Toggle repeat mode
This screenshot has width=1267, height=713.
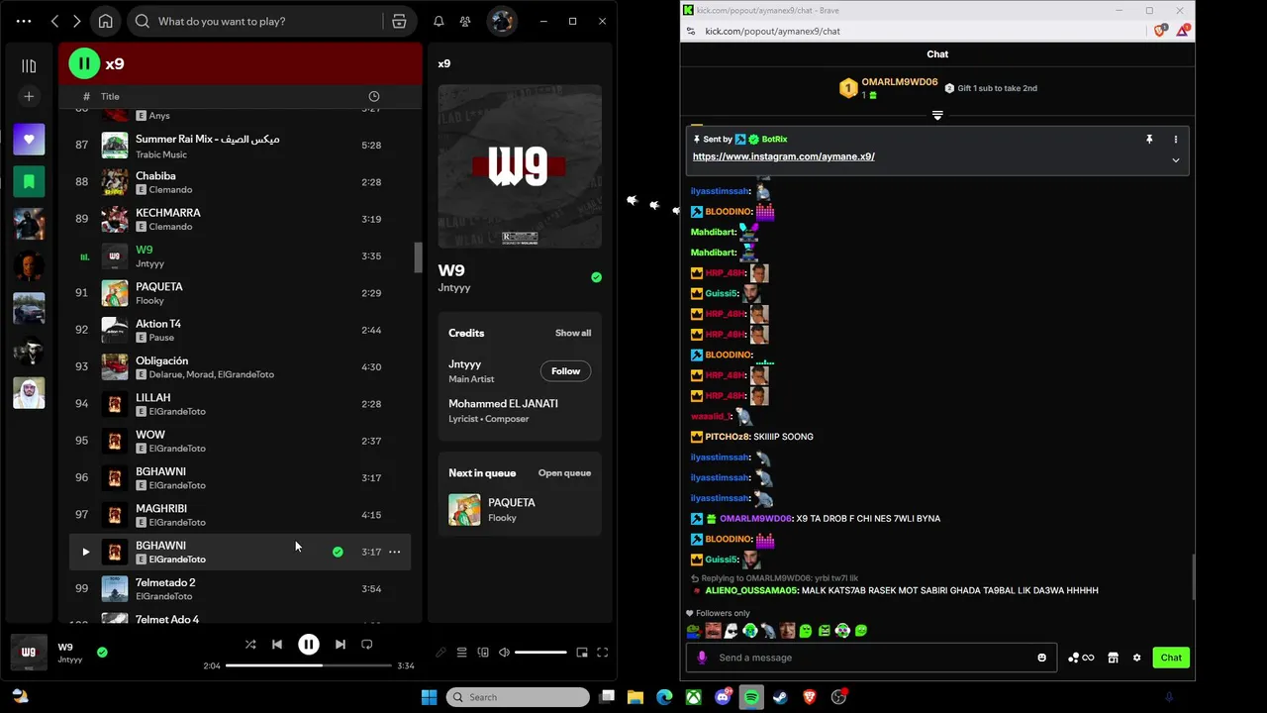pos(366,645)
